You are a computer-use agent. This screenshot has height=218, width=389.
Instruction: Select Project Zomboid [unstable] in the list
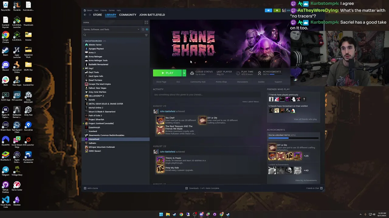[x=101, y=124]
